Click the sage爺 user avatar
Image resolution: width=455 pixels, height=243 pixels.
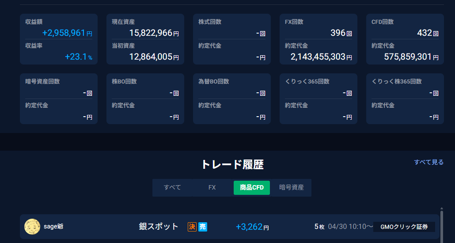(x=32, y=227)
